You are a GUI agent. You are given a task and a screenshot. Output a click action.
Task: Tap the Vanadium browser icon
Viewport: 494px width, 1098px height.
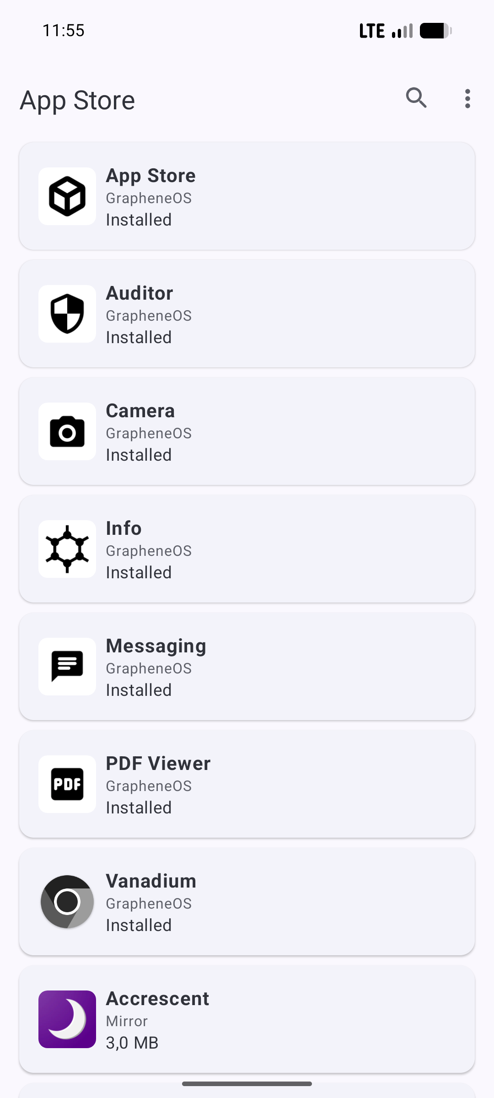point(67,902)
